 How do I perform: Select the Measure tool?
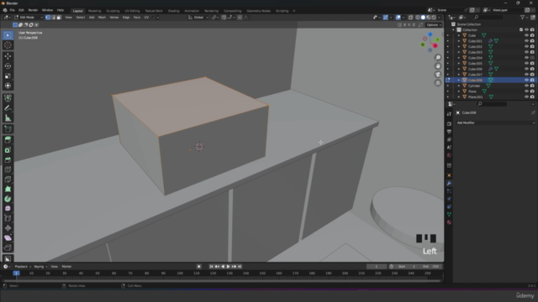pos(8,118)
